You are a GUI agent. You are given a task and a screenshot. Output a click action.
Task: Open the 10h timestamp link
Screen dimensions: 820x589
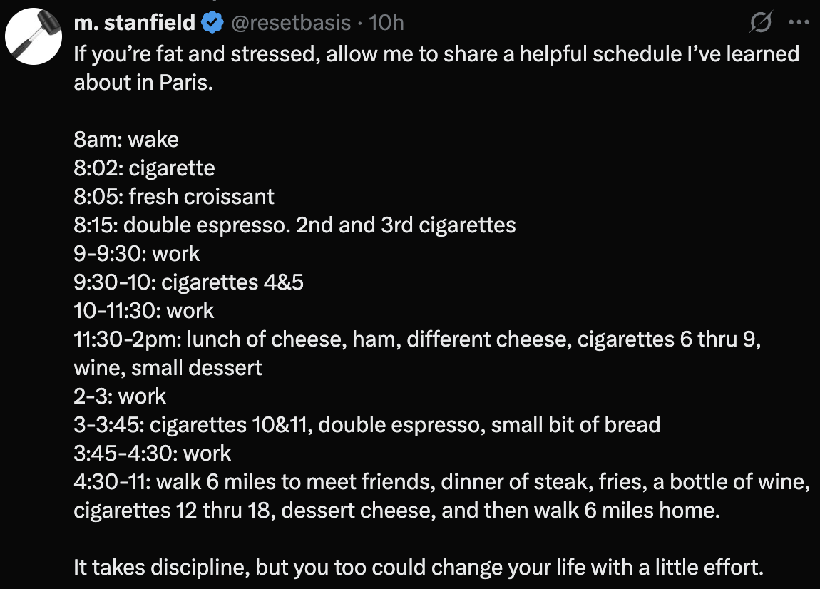[x=386, y=23]
